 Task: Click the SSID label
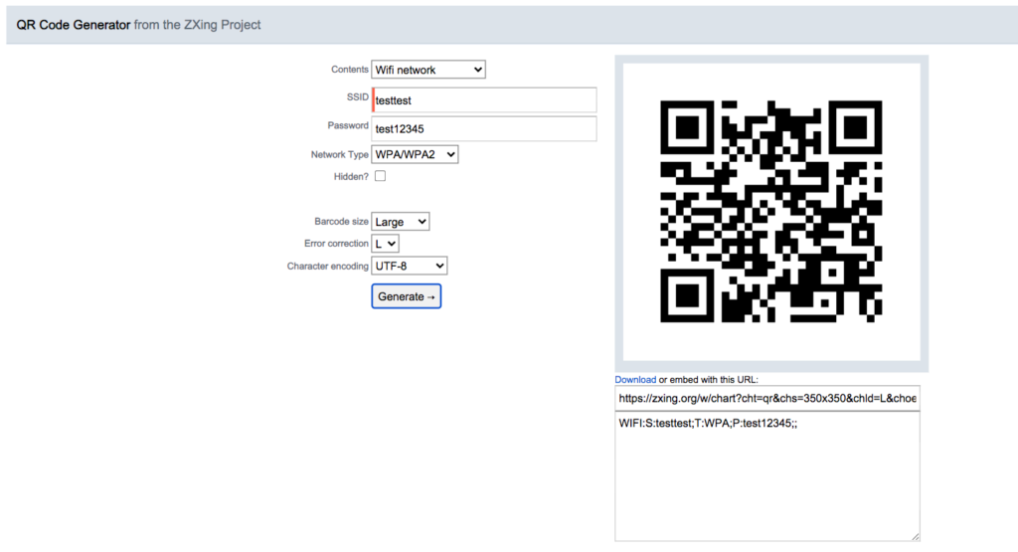[357, 96]
